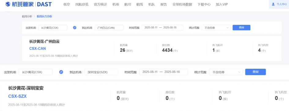The width and height of the screenshot is (289, 111).
Task: Open the 航线 menu
Action: click(x=140, y=4)
